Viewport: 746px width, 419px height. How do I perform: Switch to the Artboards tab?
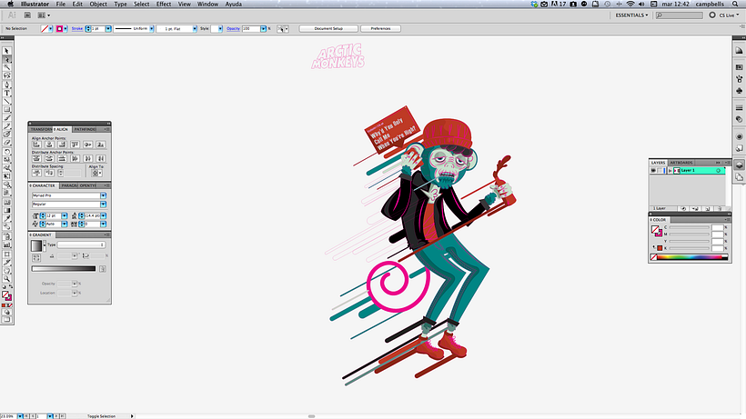[x=681, y=163]
